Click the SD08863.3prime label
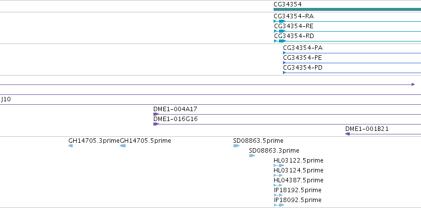Screen dimensions: 421x208 (x=274, y=151)
